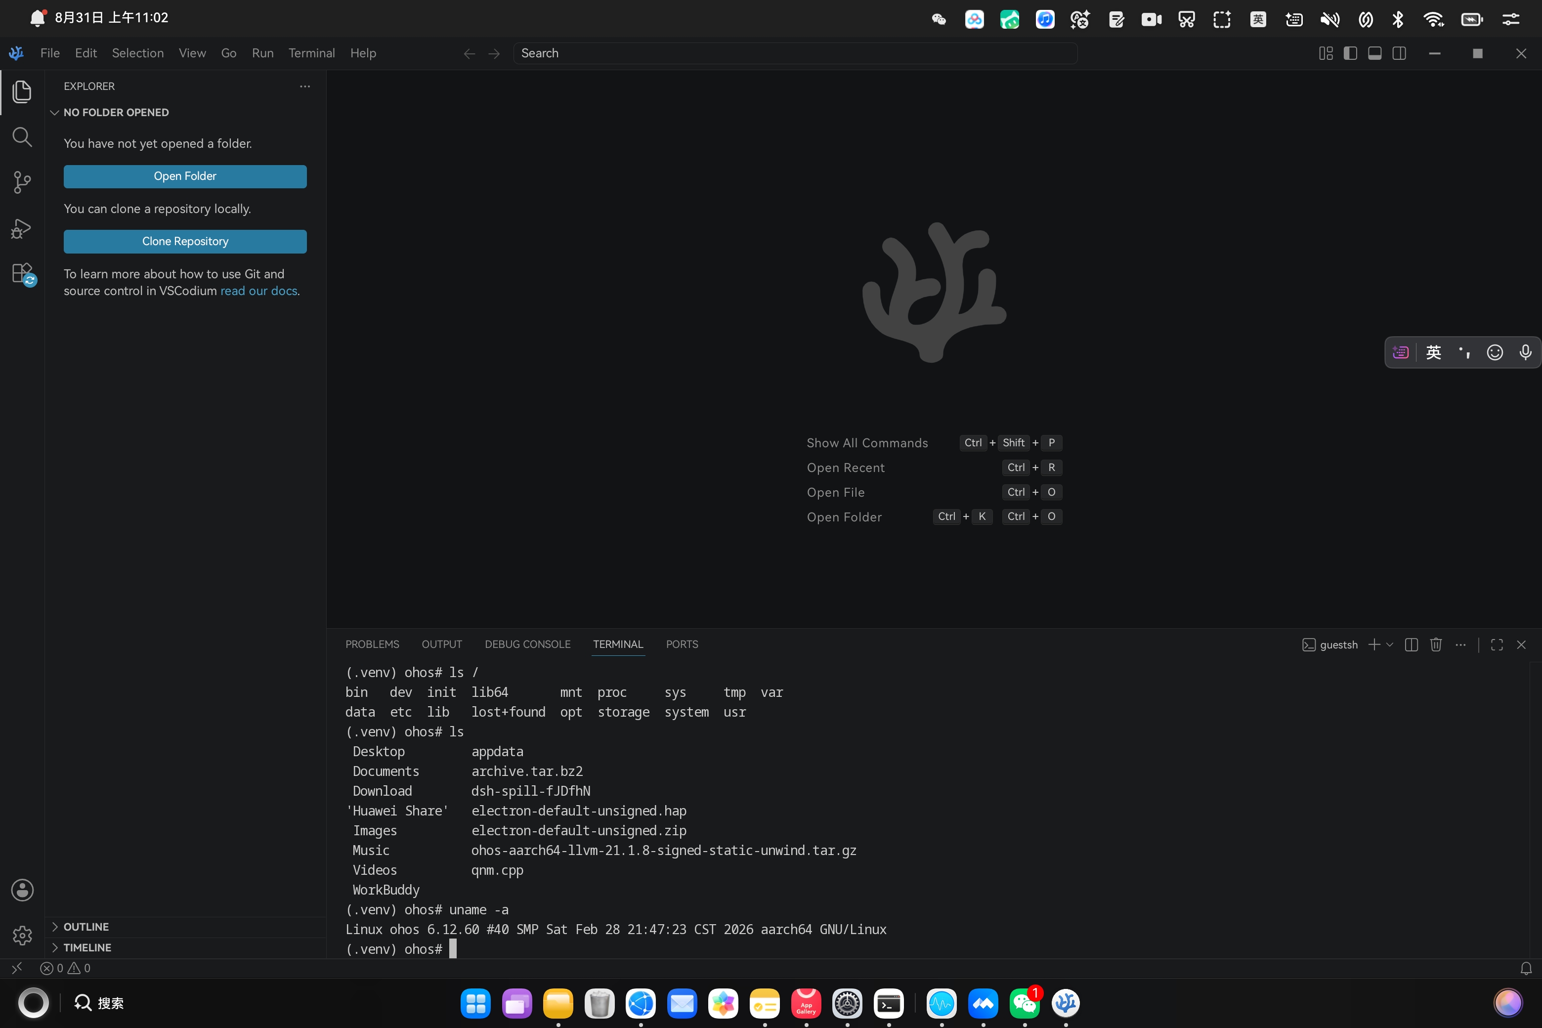Open the launch profile dropdown next to plus
This screenshot has width=1542, height=1028.
point(1389,644)
